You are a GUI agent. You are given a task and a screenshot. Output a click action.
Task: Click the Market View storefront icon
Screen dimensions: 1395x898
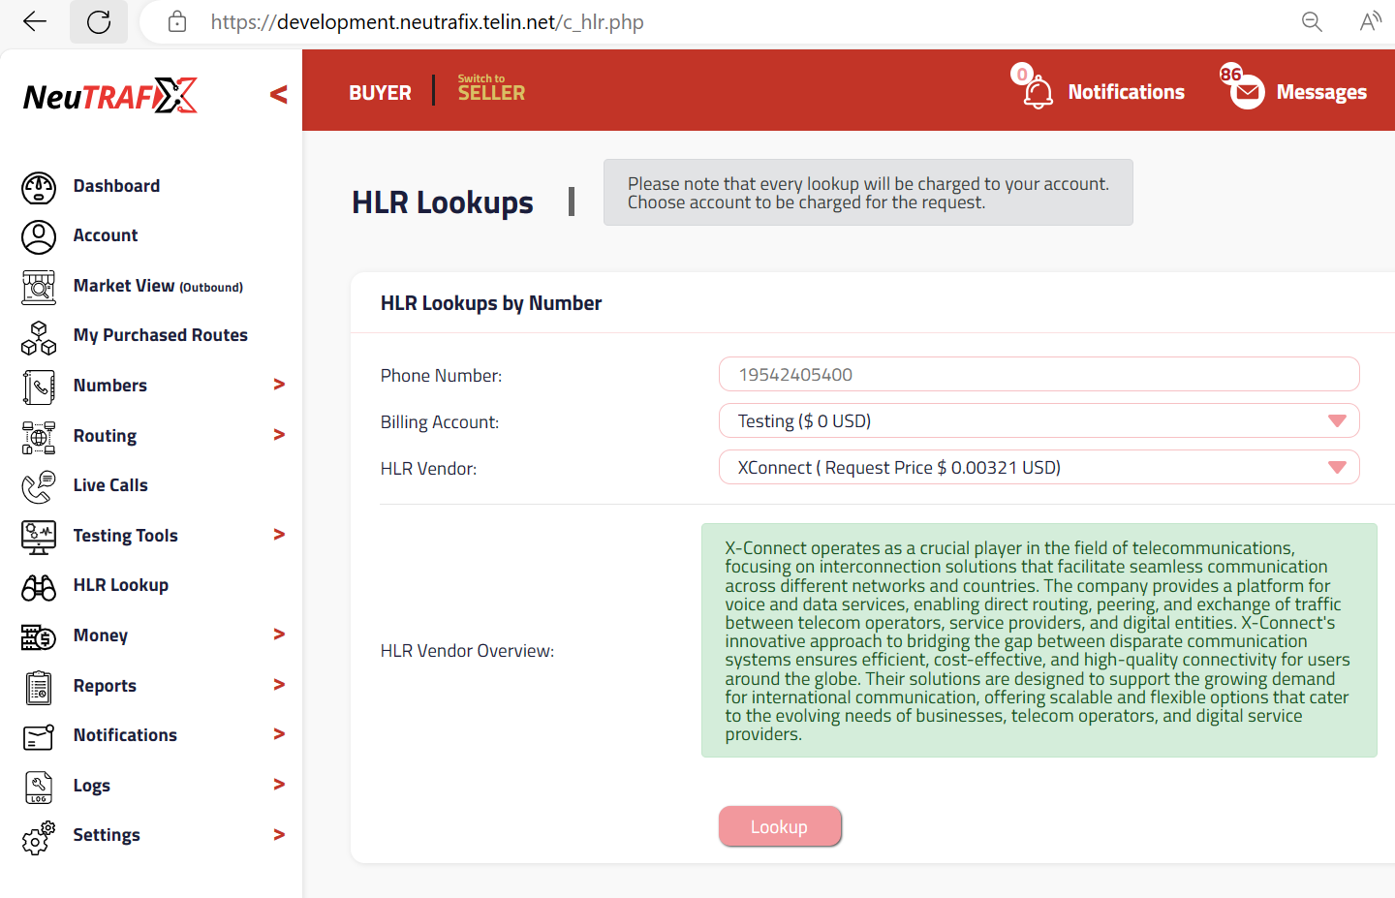point(39,288)
